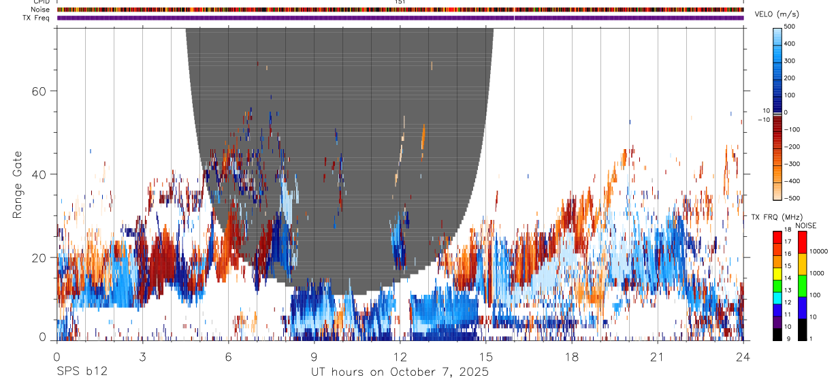The width and height of the screenshot is (836, 386).
Task: Click the multicolored Noise strip at the top
Action: point(400,10)
